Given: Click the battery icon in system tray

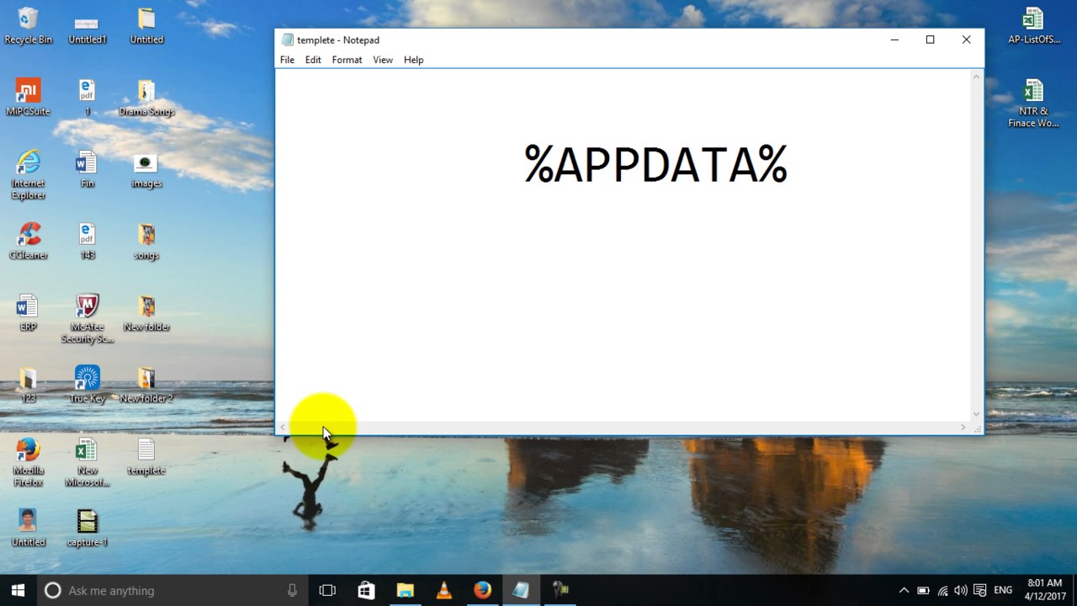Looking at the screenshot, I should coord(923,590).
